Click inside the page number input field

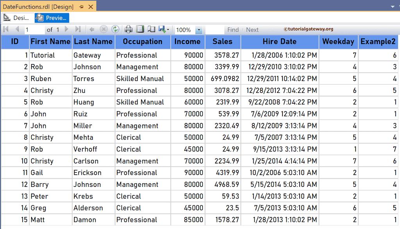tap(33, 29)
